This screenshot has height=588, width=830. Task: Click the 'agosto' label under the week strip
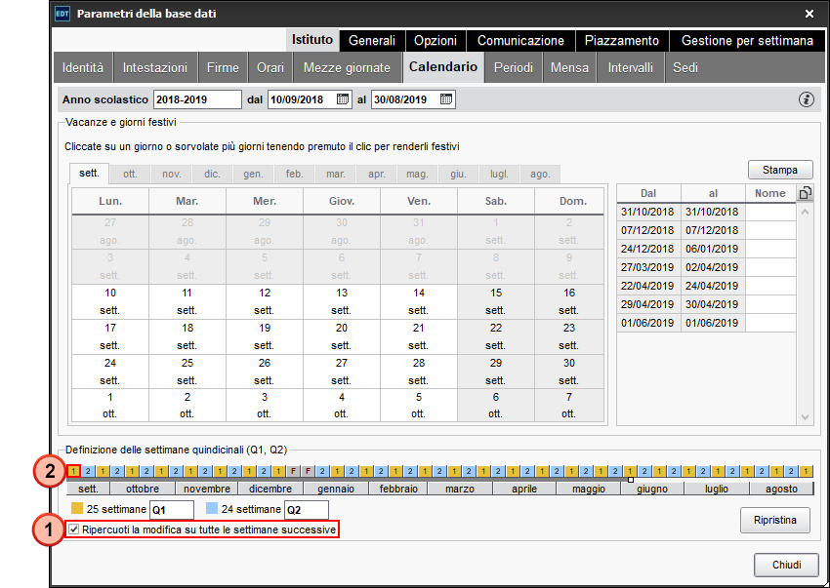tap(781, 489)
